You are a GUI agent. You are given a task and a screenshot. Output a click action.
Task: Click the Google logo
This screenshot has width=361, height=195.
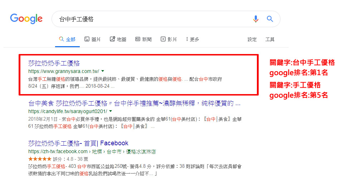pos(26,19)
